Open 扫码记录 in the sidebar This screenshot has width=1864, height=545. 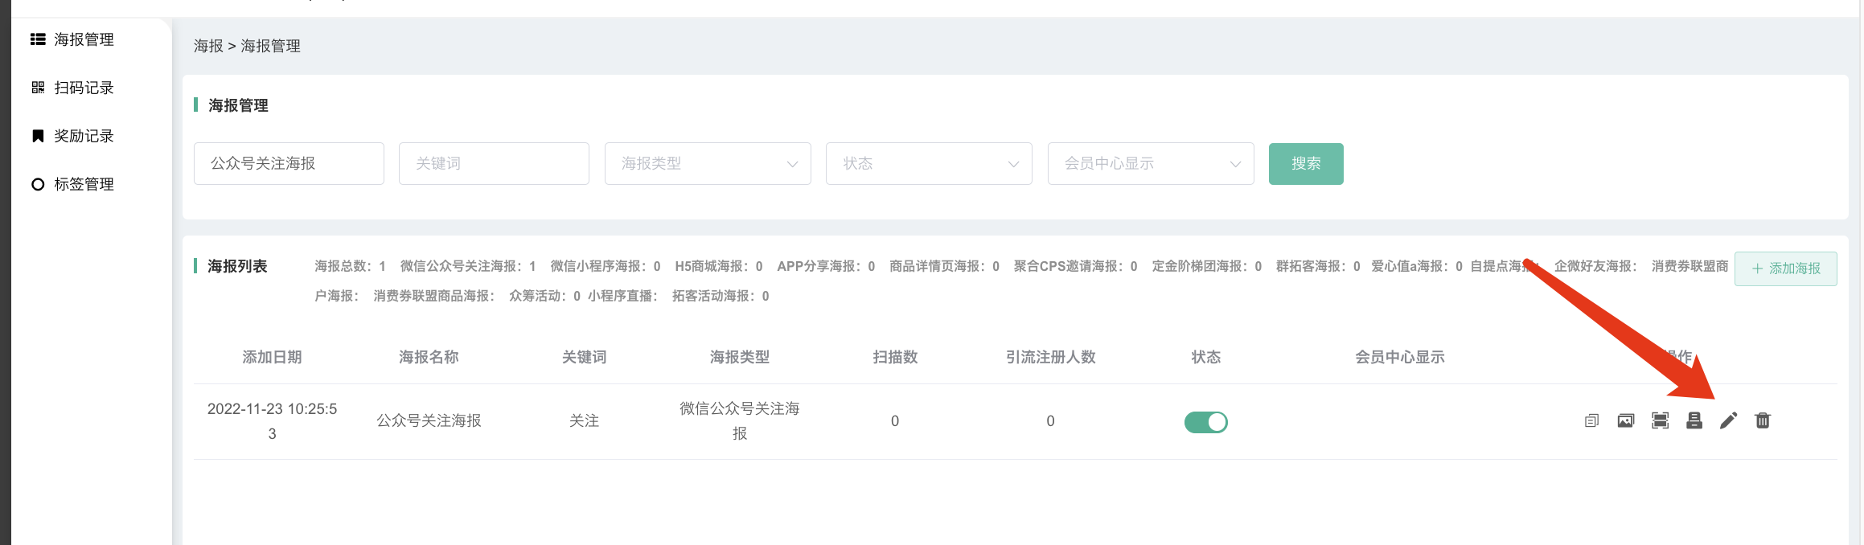pos(84,88)
